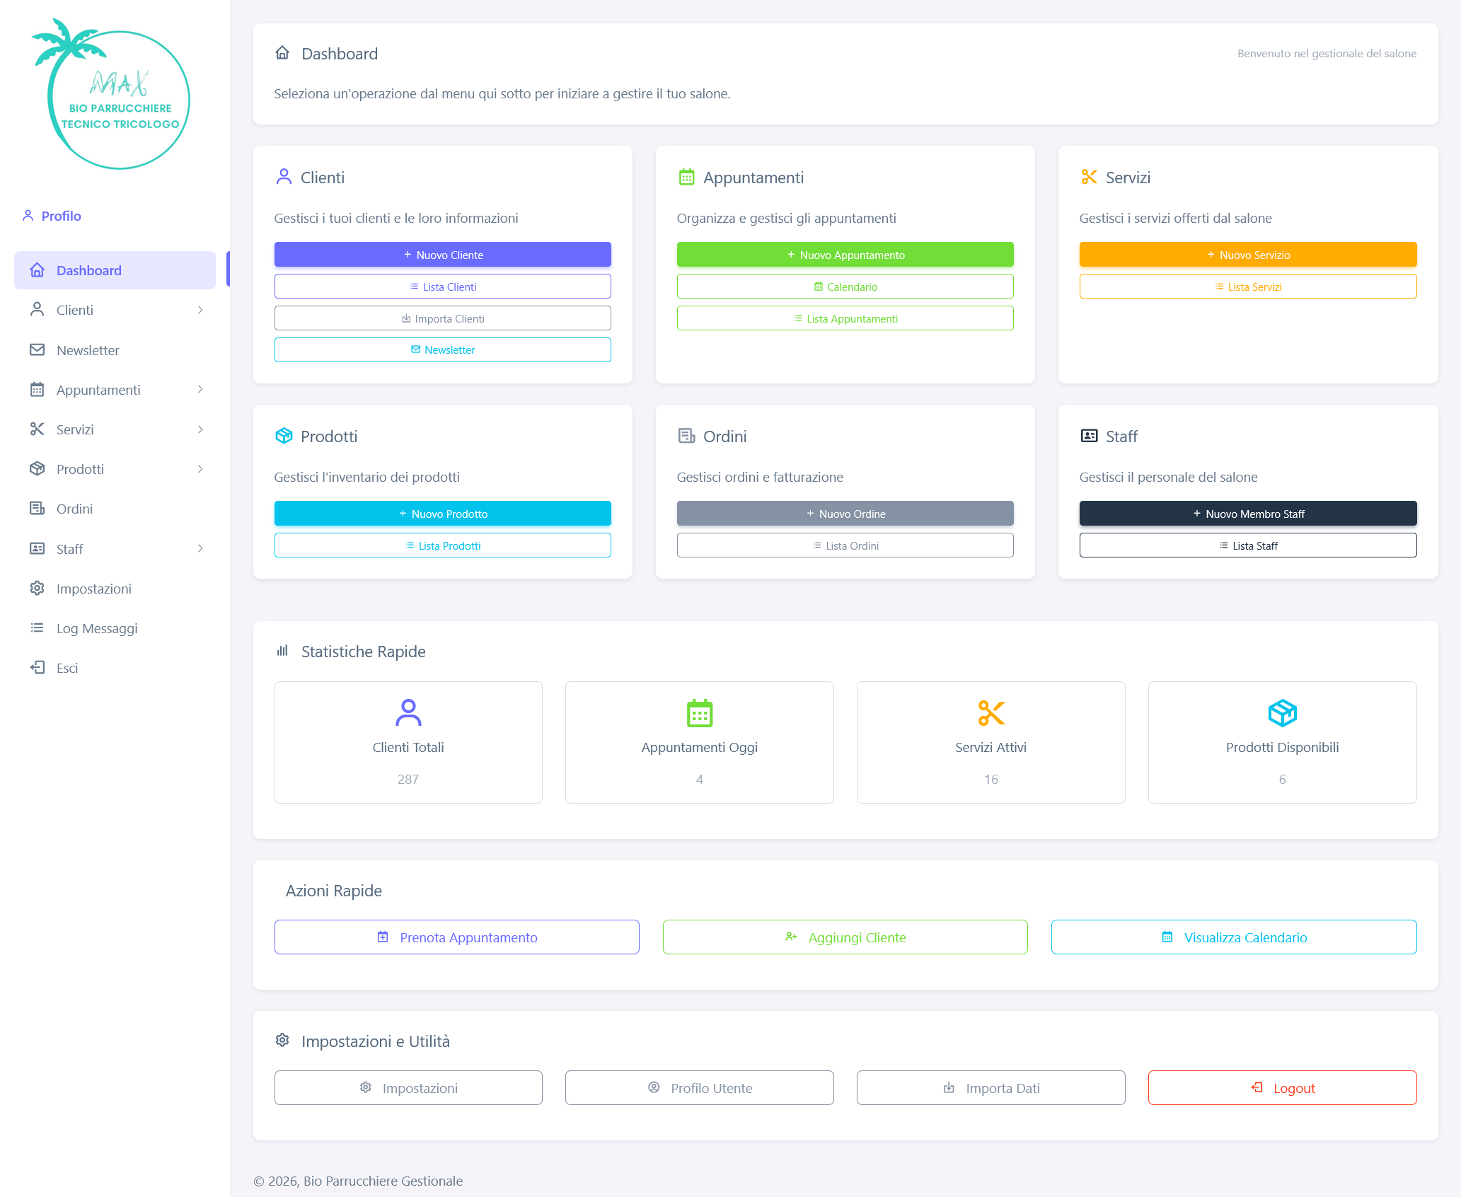The width and height of the screenshot is (1461, 1197).
Task: Click the envelope icon for Newsletter in sidebar
Action: click(x=37, y=350)
